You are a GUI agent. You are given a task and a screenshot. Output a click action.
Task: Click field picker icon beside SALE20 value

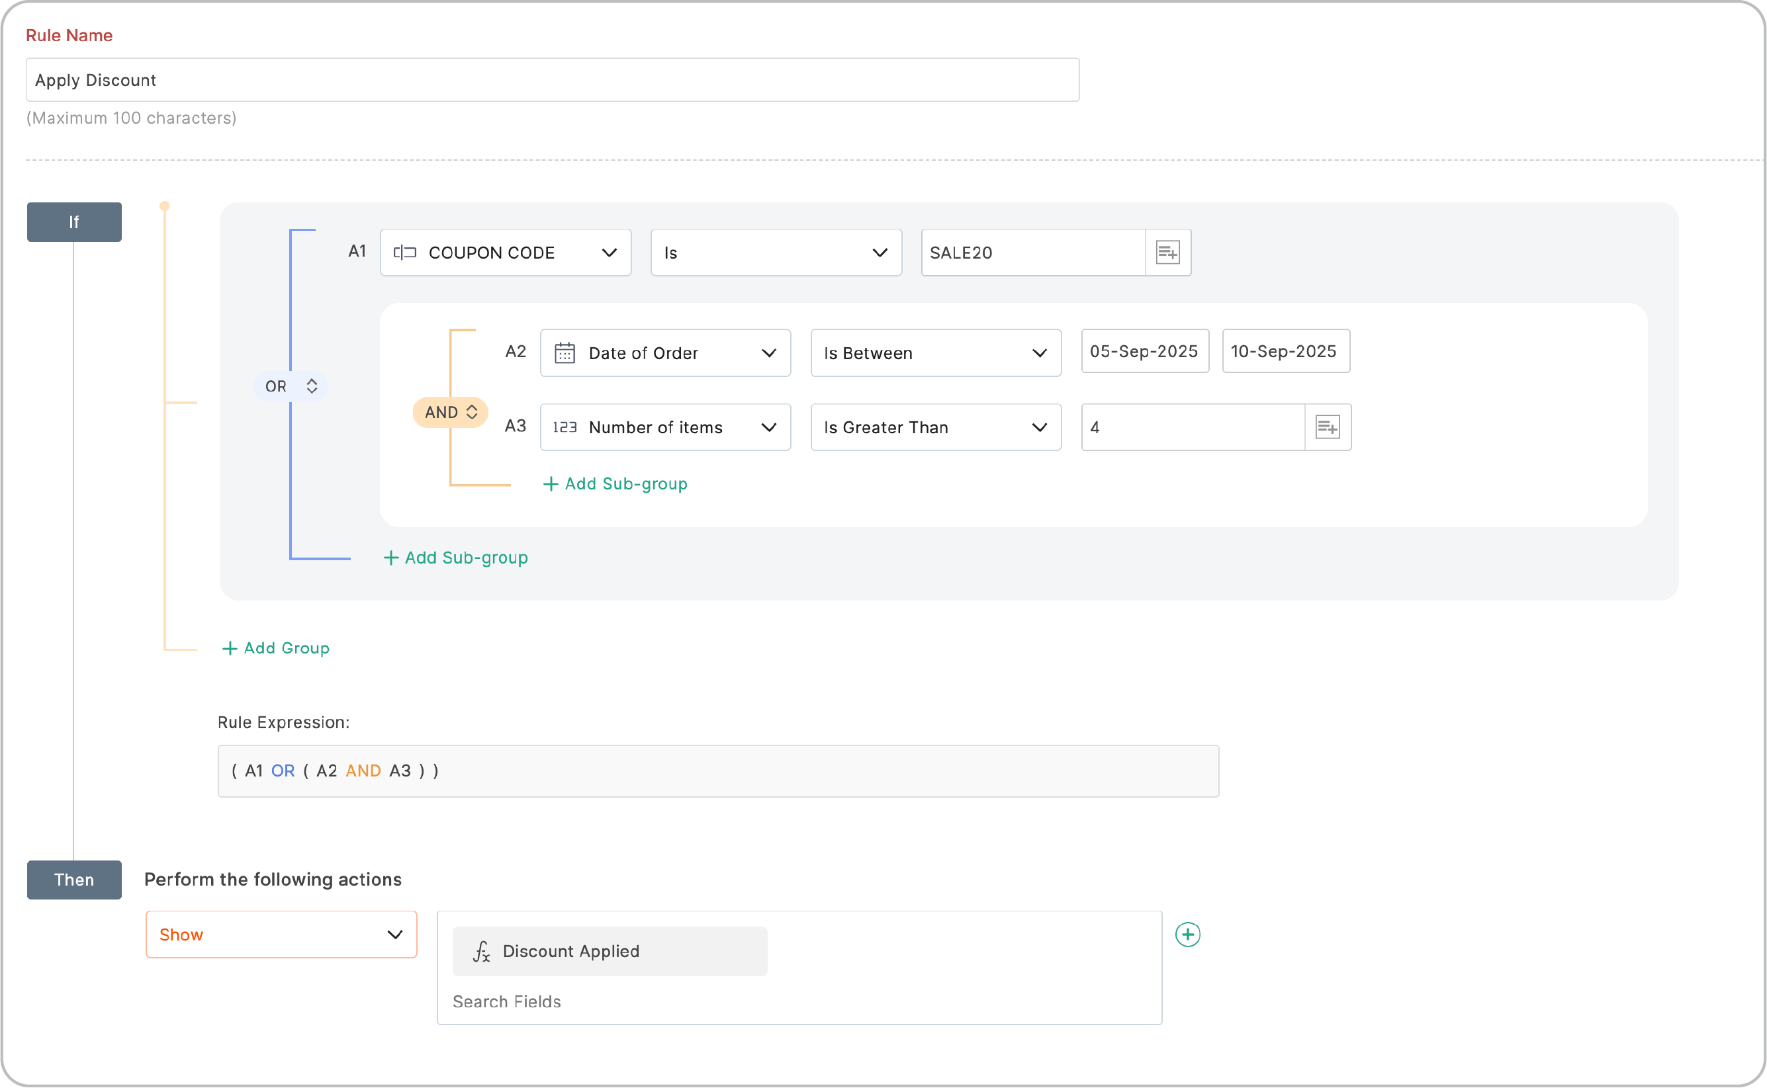pyautogui.click(x=1167, y=253)
